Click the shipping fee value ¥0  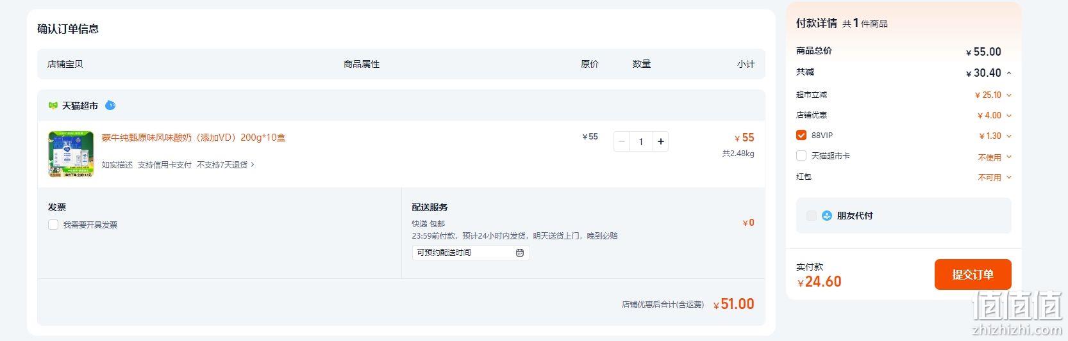click(x=748, y=223)
